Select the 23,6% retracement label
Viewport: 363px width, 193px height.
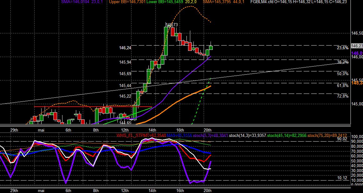click(343, 48)
